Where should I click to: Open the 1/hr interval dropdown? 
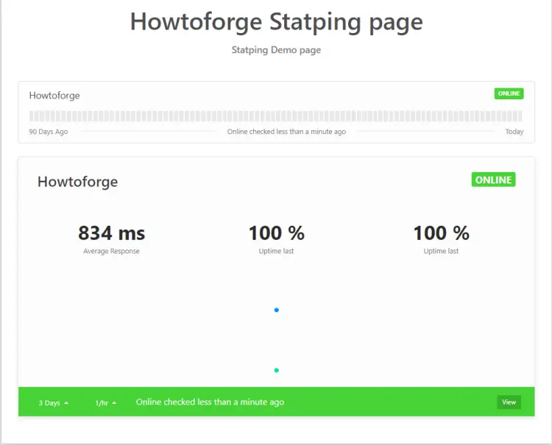coord(105,403)
